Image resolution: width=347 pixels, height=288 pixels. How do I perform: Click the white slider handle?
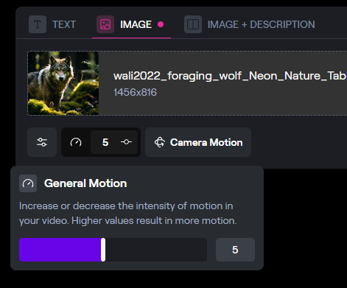point(103,250)
